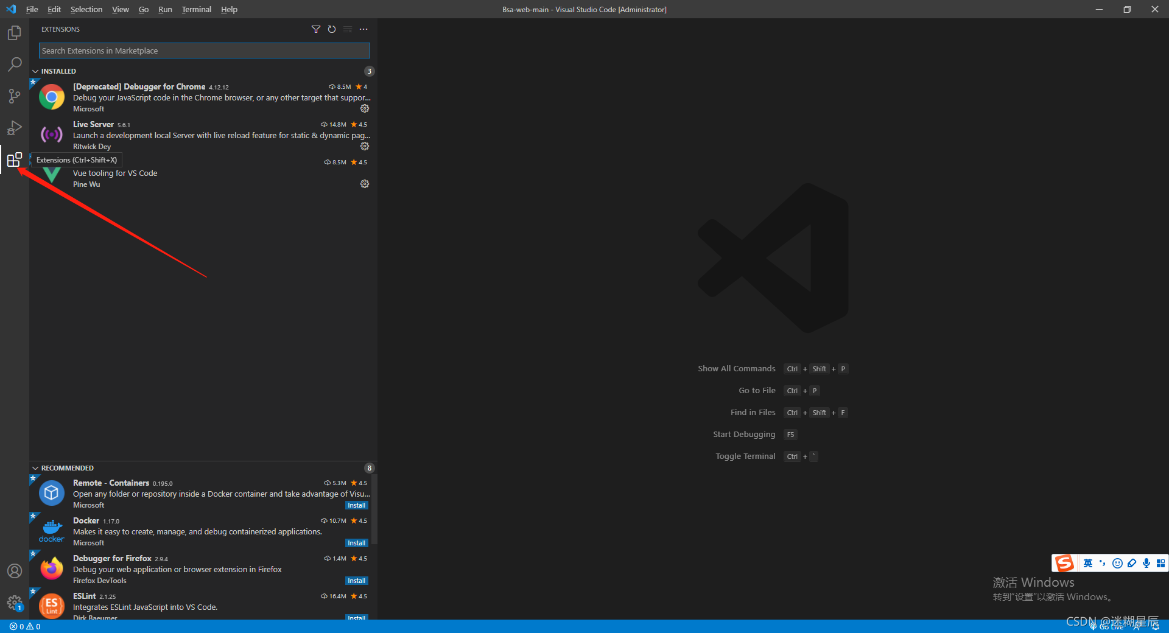Click 'Go to File' on welcome screen
This screenshot has height=633, width=1169.
tap(757, 391)
